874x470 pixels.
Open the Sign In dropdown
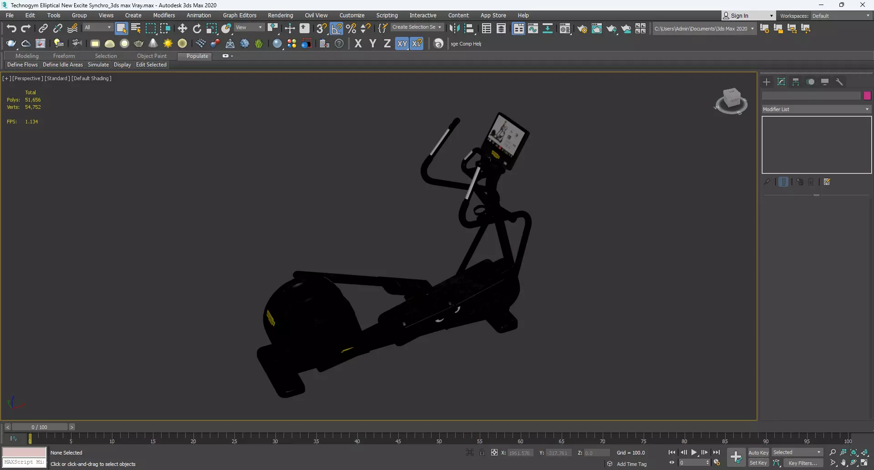pos(748,15)
